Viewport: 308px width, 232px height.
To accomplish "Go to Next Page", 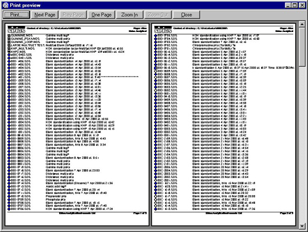I will [45, 15].
